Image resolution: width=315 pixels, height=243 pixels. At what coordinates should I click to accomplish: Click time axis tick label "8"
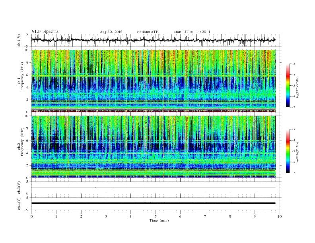(x=230, y=216)
